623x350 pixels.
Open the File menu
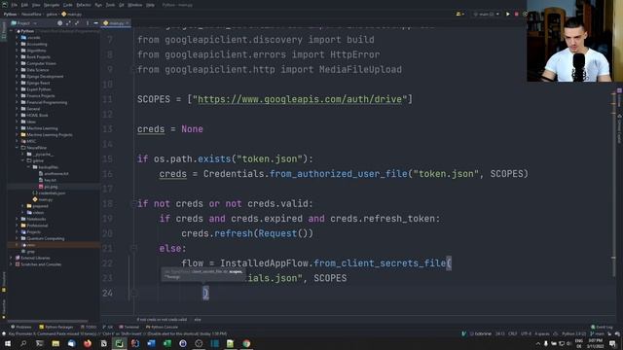15,5
